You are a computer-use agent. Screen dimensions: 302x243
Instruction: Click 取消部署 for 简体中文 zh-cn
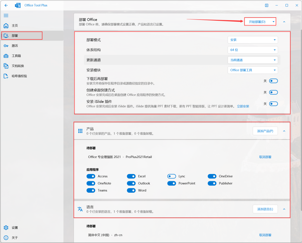[x=265, y=235]
